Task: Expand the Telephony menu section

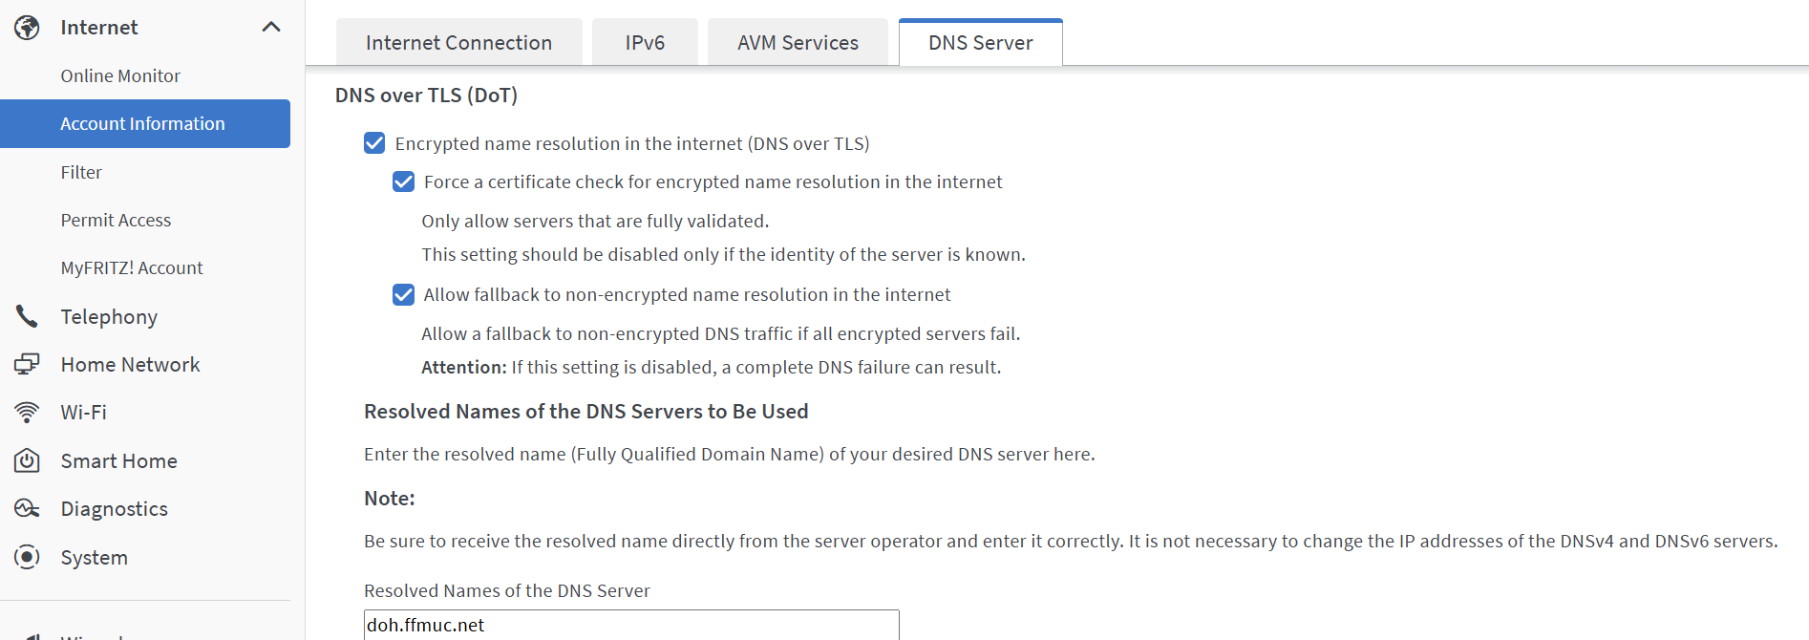Action: [x=109, y=316]
